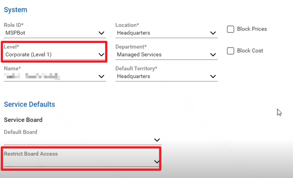Expand the Role ID dropdown arrow
This screenshot has height=178, width=293.
101,33
